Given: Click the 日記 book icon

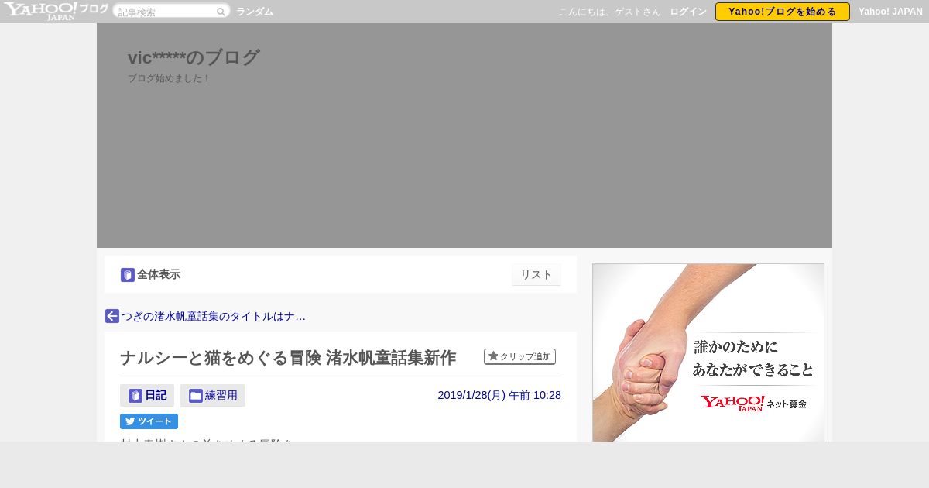Looking at the screenshot, I should (135, 396).
